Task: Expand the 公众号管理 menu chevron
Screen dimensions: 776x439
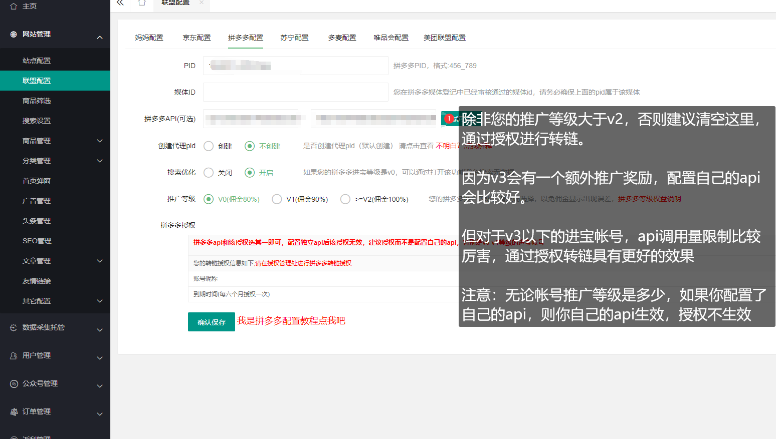Action: point(100,386)
